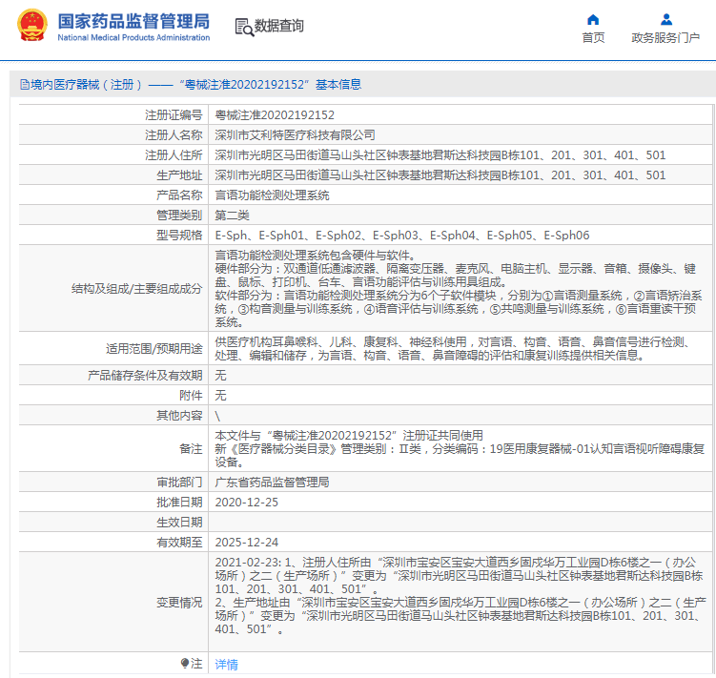716x678 pixels.
Task: Click the home house icon
Action: (593, 19)
